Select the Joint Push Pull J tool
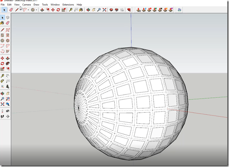This screenshot has width=229, height=167. click(144, 10)
